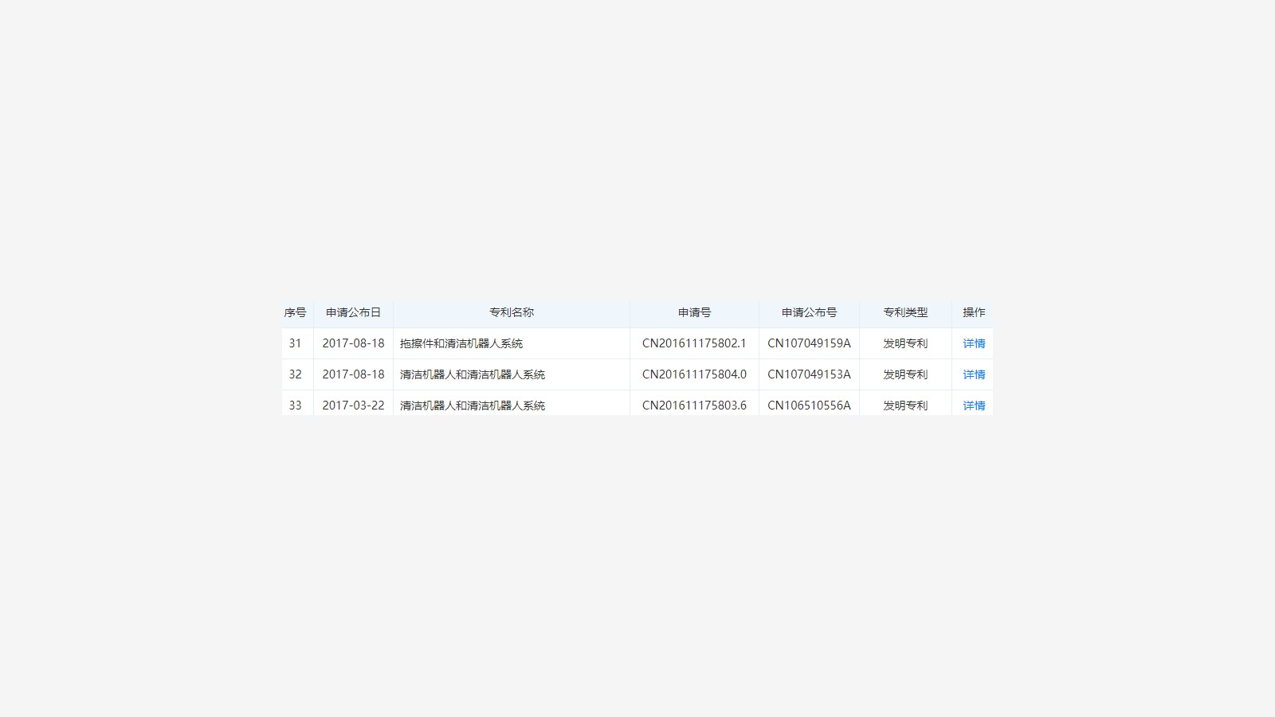This screenshot has width=1275, height=717.
Task: Open 详情 link for patent row 31
Action: pos(974,343)
